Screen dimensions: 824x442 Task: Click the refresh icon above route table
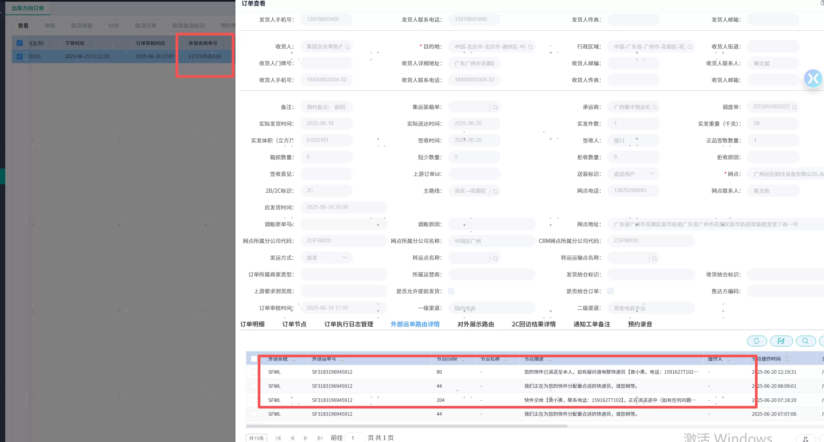pyautogui.click(x=757, y=341)
